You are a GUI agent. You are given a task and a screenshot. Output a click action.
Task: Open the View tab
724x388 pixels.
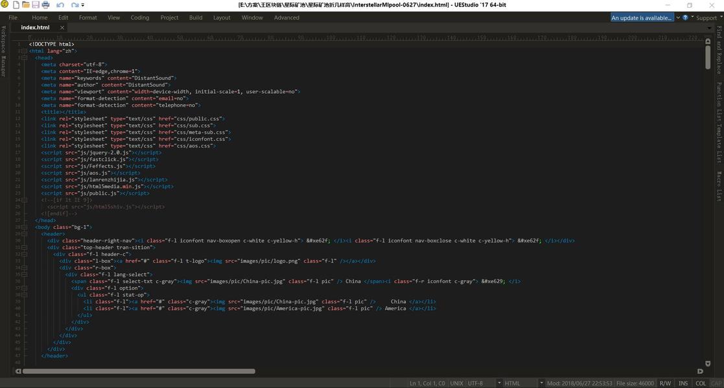click(113, 17)
